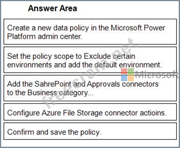Click the yellow square of the Microsoft logo
Screen dimensions: 180x148
131,78
